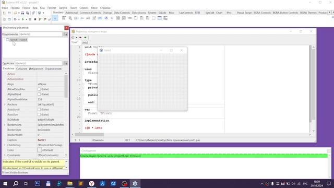Switch to the Dialogs palette tab
The image size is (334, 188).
click(x=107, y=13)
